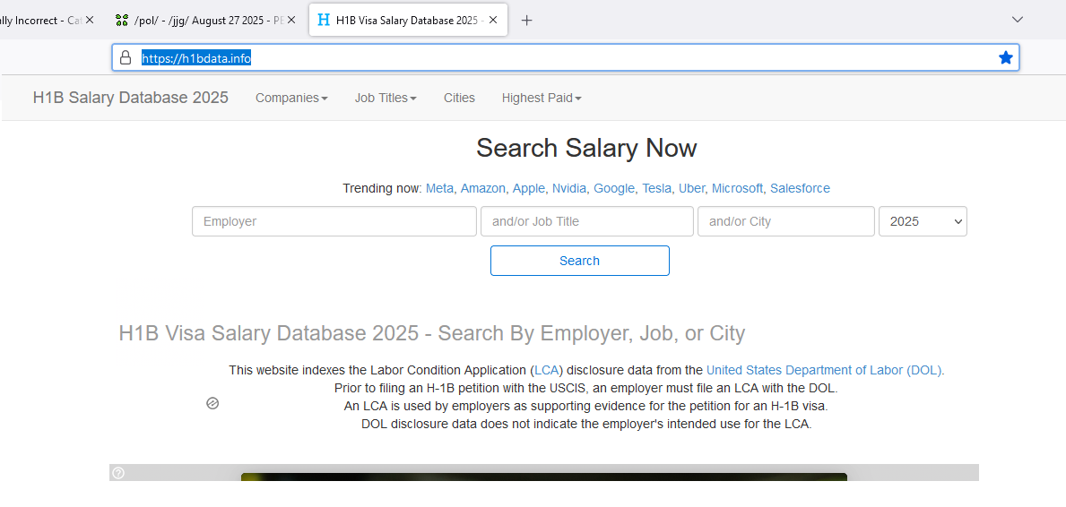Open a new browser tab
The height and width of the screenshot is (507, 1066).
[x=526, y=21]
